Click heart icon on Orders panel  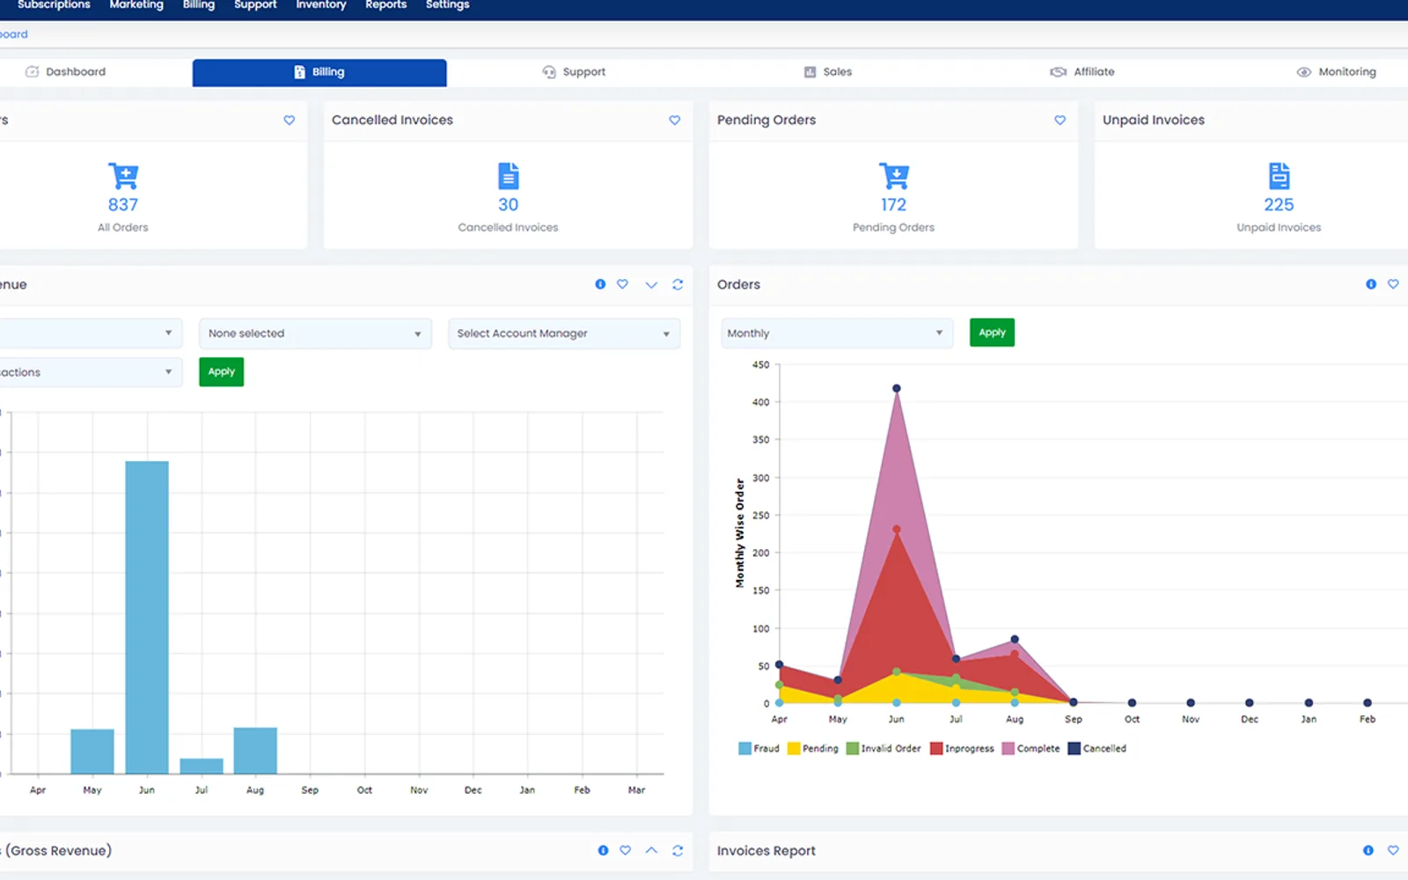tap(1393, 284)
